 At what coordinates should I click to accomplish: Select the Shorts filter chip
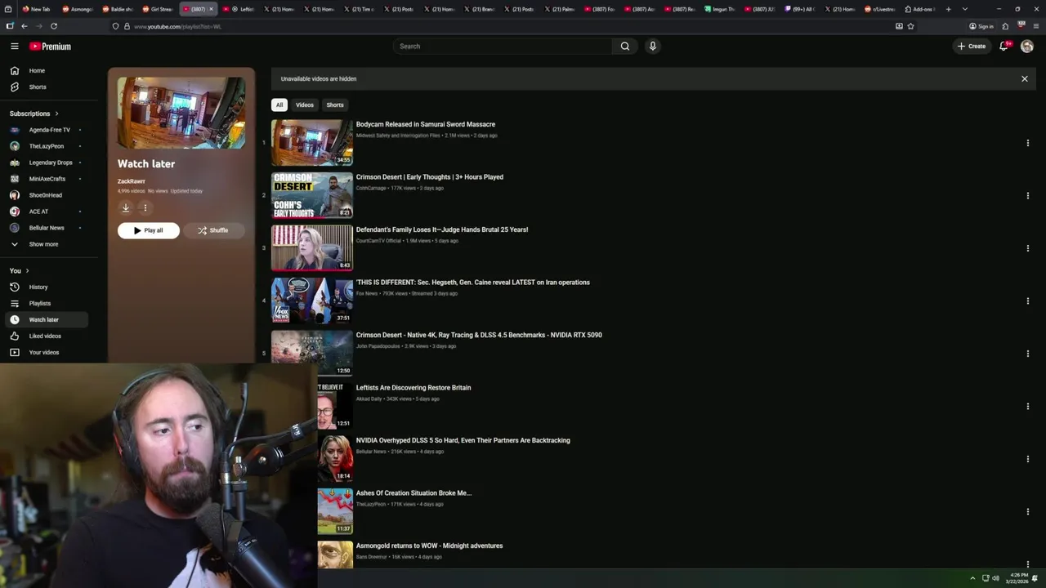click(335, 105)
